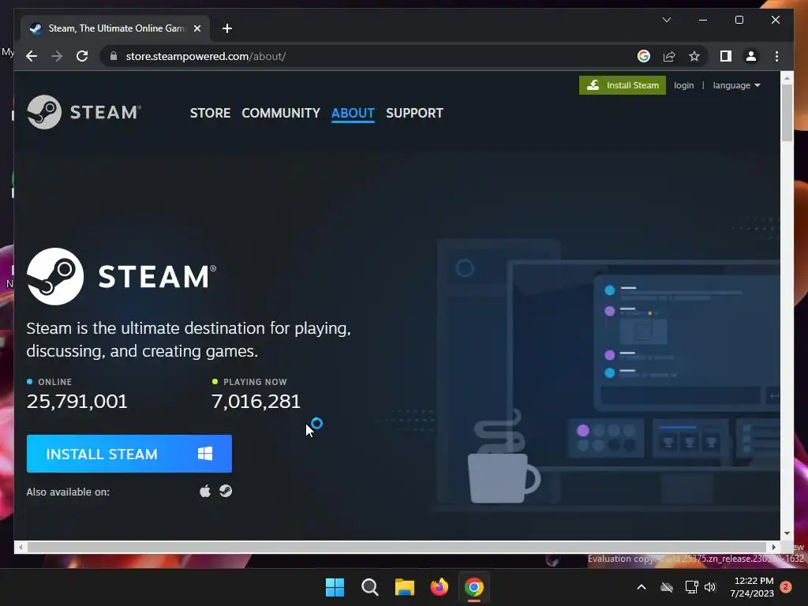
Task: Click vertical scrollbar down arrow
Action: [787, 533]
